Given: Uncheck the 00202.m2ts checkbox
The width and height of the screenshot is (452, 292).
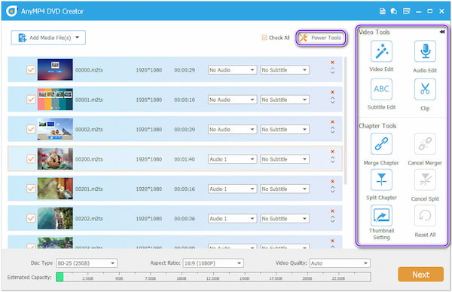Looking at the screenshot, I should coord(31,218).
